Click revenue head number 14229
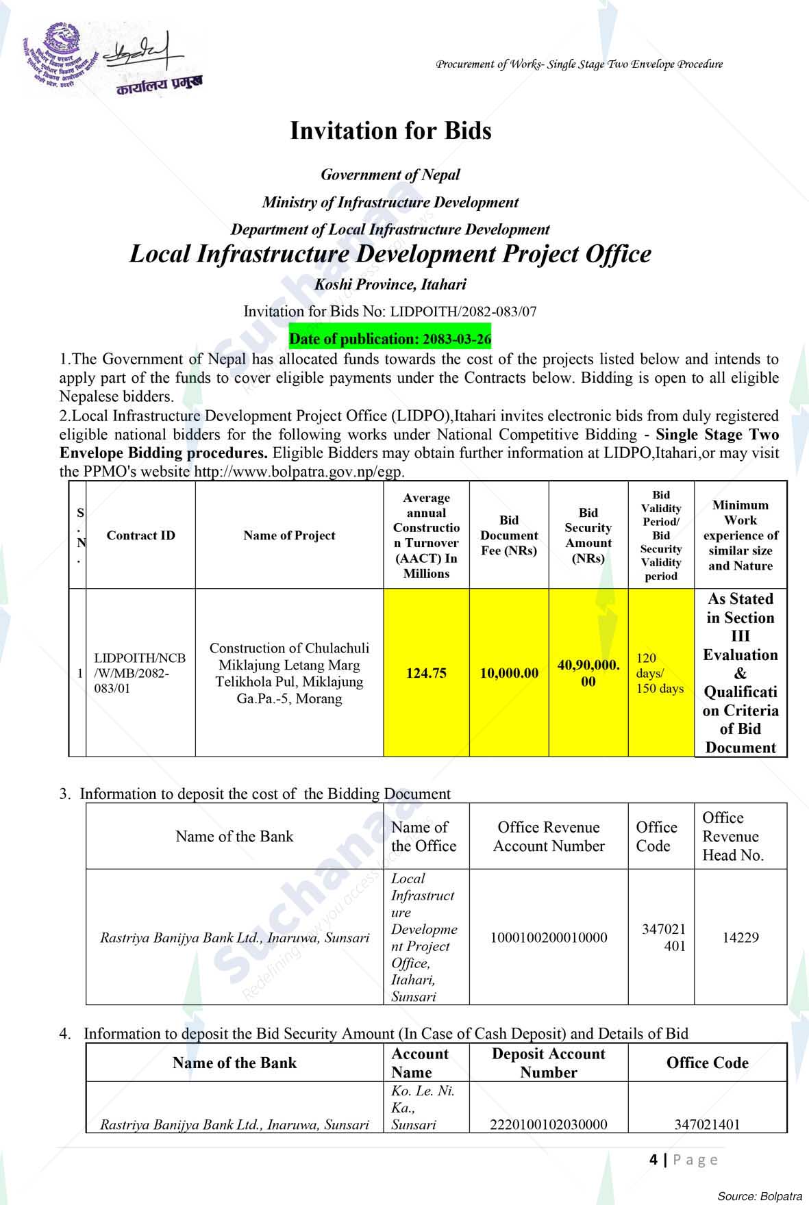The image size is (809, 1205). pyautogui.click(x=740, y=938)
